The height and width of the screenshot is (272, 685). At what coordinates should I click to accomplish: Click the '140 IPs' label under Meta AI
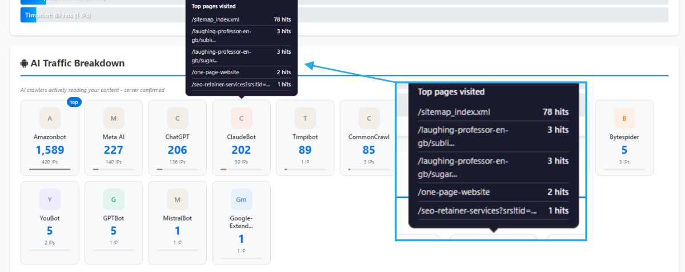pos(114,162)
